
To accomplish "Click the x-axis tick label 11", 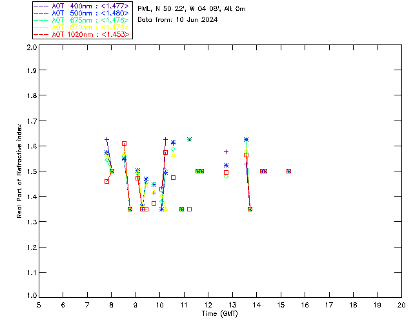I will pyautogui.click(x=184, y=305).
